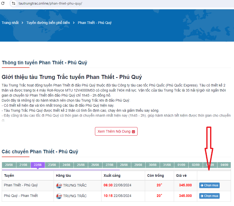This screenshot has height=206, width=234.
Task: Click departure time 06:30 22/08/2024
Action: point(117,185)
